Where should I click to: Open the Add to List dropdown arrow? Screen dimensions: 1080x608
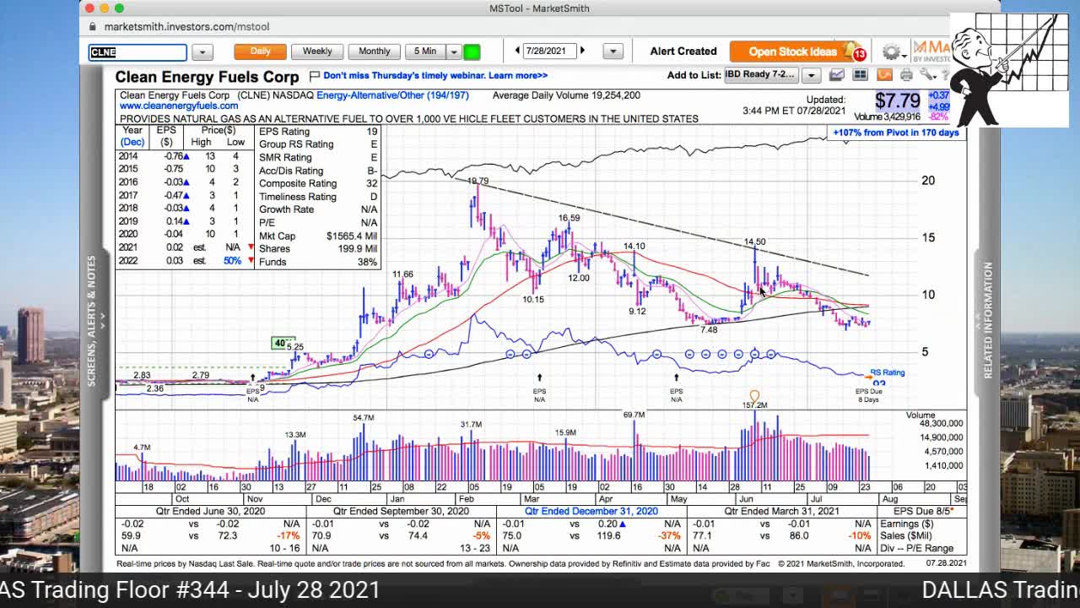(810, 75)
